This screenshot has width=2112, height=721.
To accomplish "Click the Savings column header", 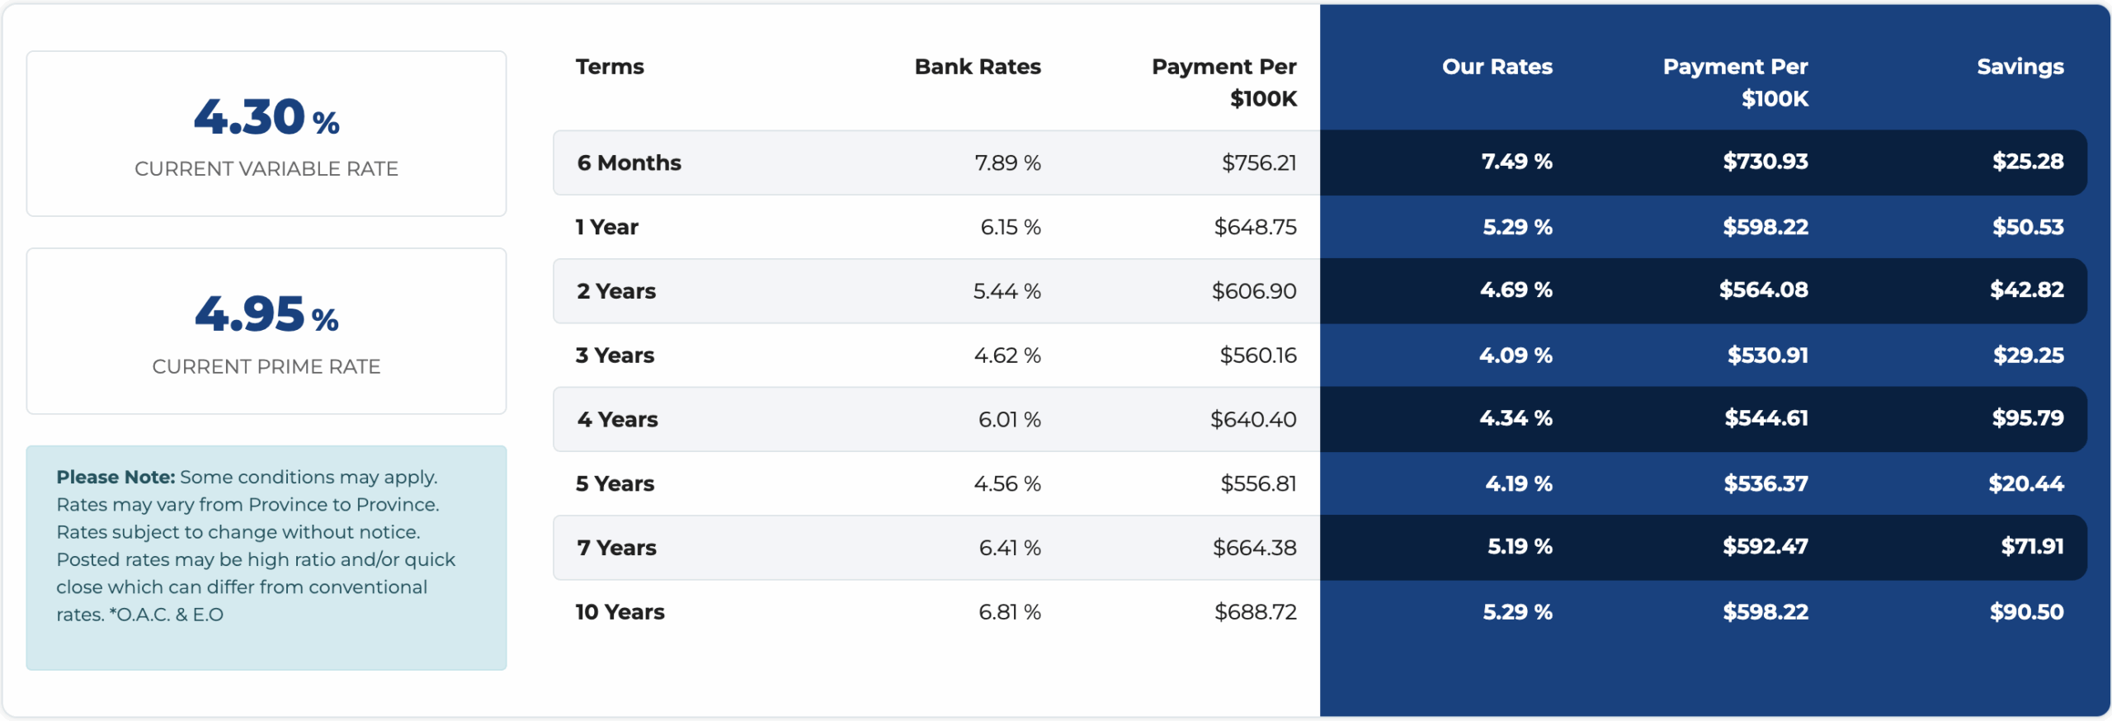I will pos(2020,67).
